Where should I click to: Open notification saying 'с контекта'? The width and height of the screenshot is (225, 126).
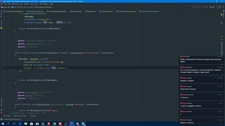[201, 96]
